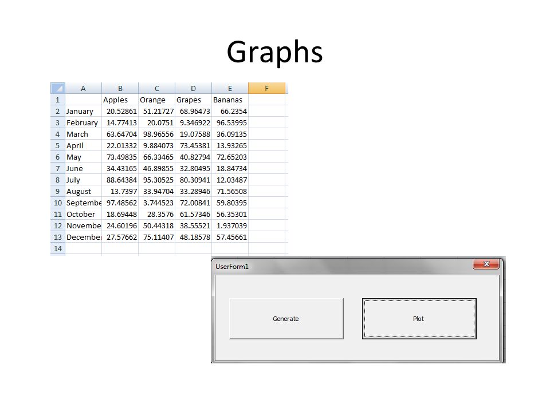Viewport: 550px width, 412px height.
Task: Click cell with value 73.49835
Action: pyautogui.click(x=120, y=157)
